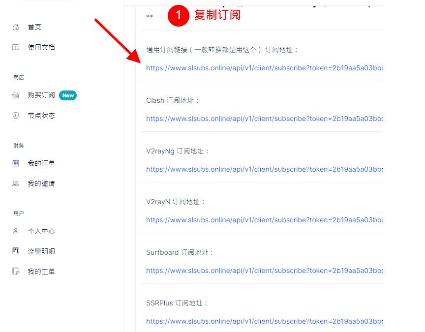The width and height of the screenshot is (425, 332).
Task: Click the shield icon for 节点状态
Action: [x=16, y=116]
